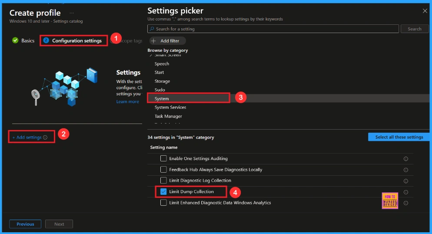Go to the Basics step
This screenshot has width=432, height=234.
(23, 40)
